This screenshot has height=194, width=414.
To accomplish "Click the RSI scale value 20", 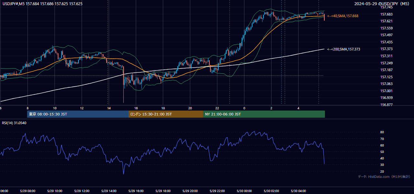I will coord(382,172).
